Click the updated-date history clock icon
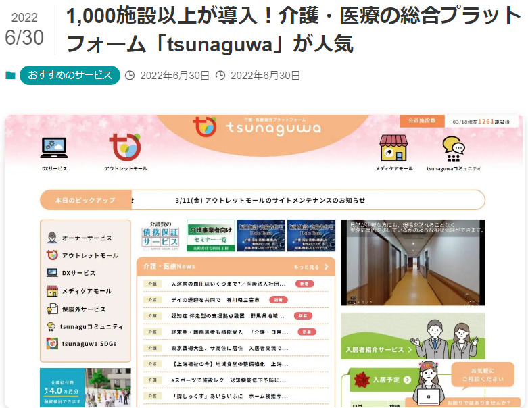This screenshot has height=408, width=528. point(220,76)
